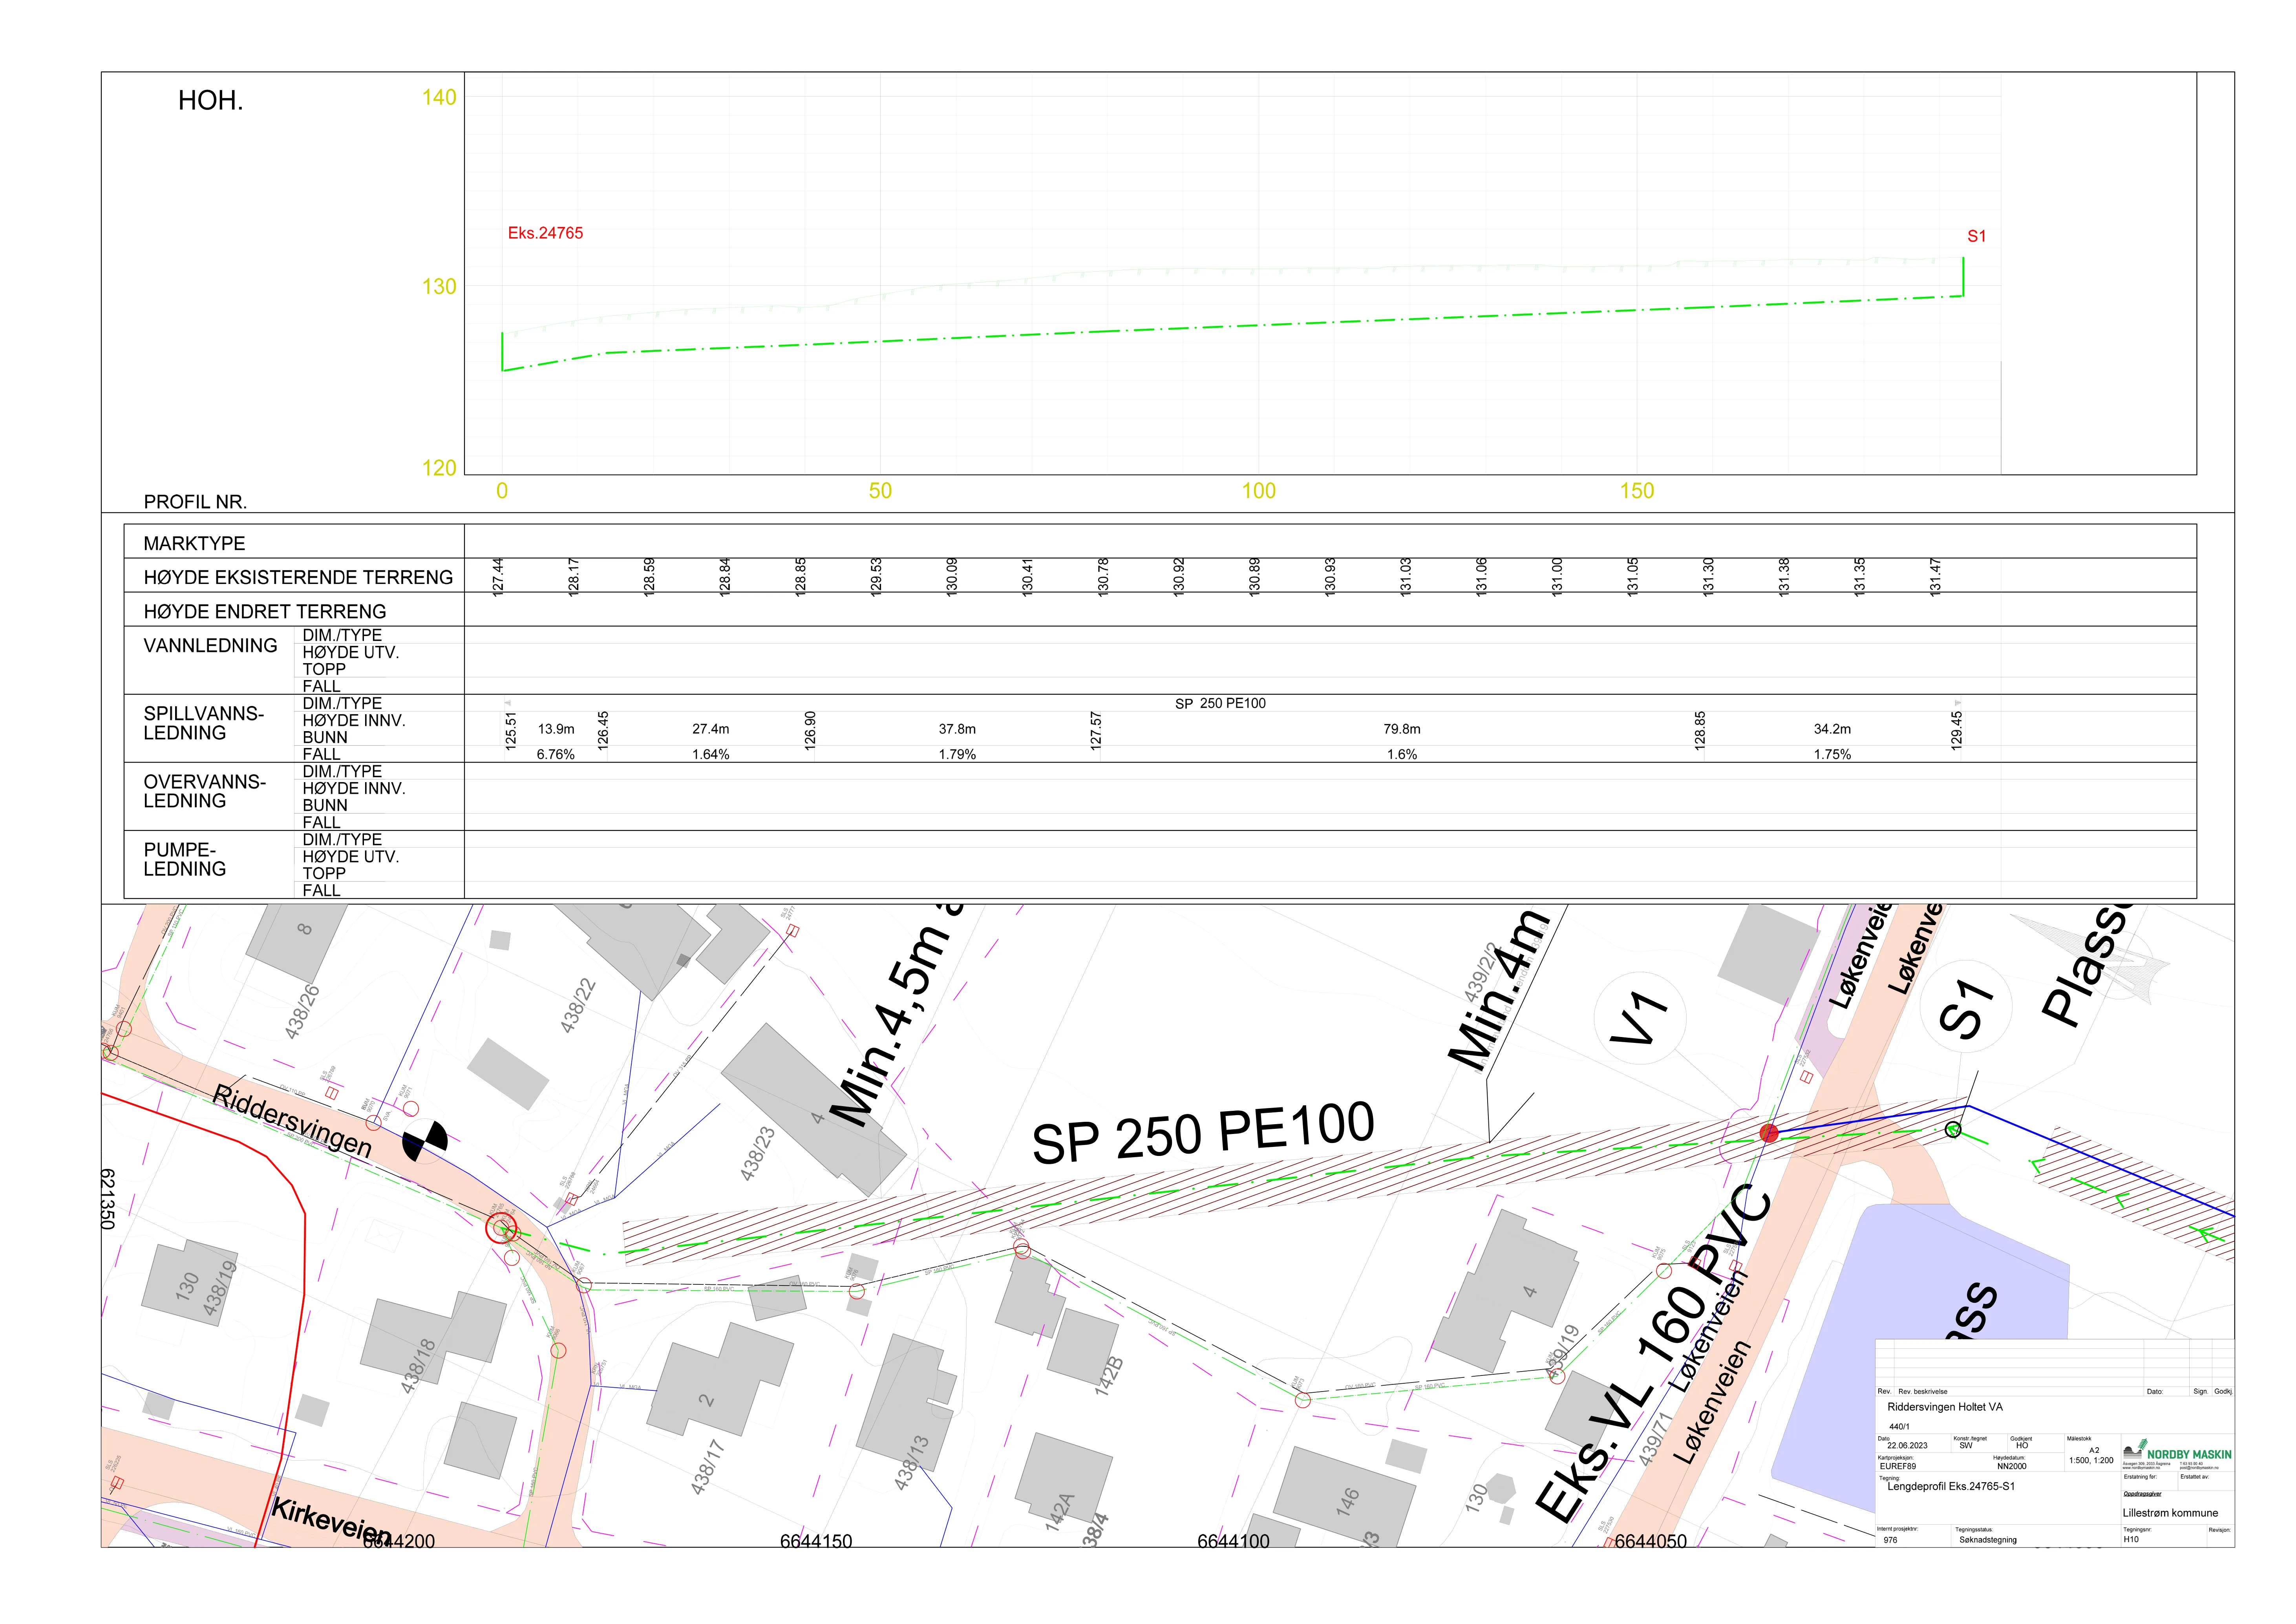
Task: Click the red 'Eks.24765' label in profile
Action: 545,233
